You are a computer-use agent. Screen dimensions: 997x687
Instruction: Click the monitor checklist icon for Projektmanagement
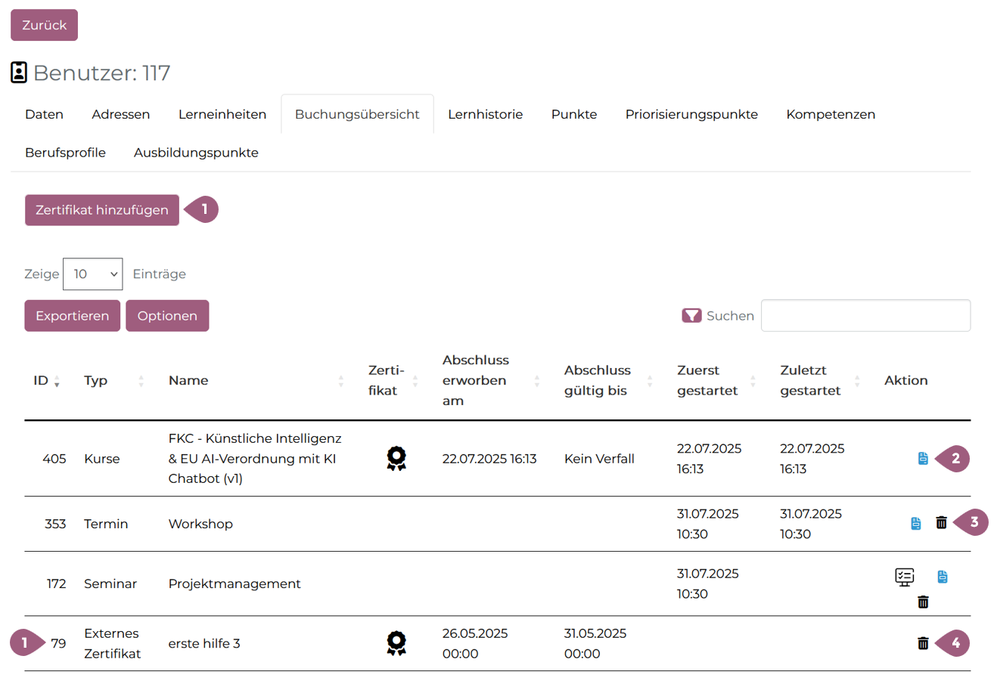click(x=904, y=577)
